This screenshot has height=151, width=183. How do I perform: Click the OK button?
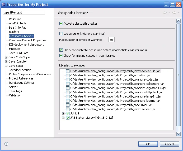pyautogui.click(x=148, y=144)
